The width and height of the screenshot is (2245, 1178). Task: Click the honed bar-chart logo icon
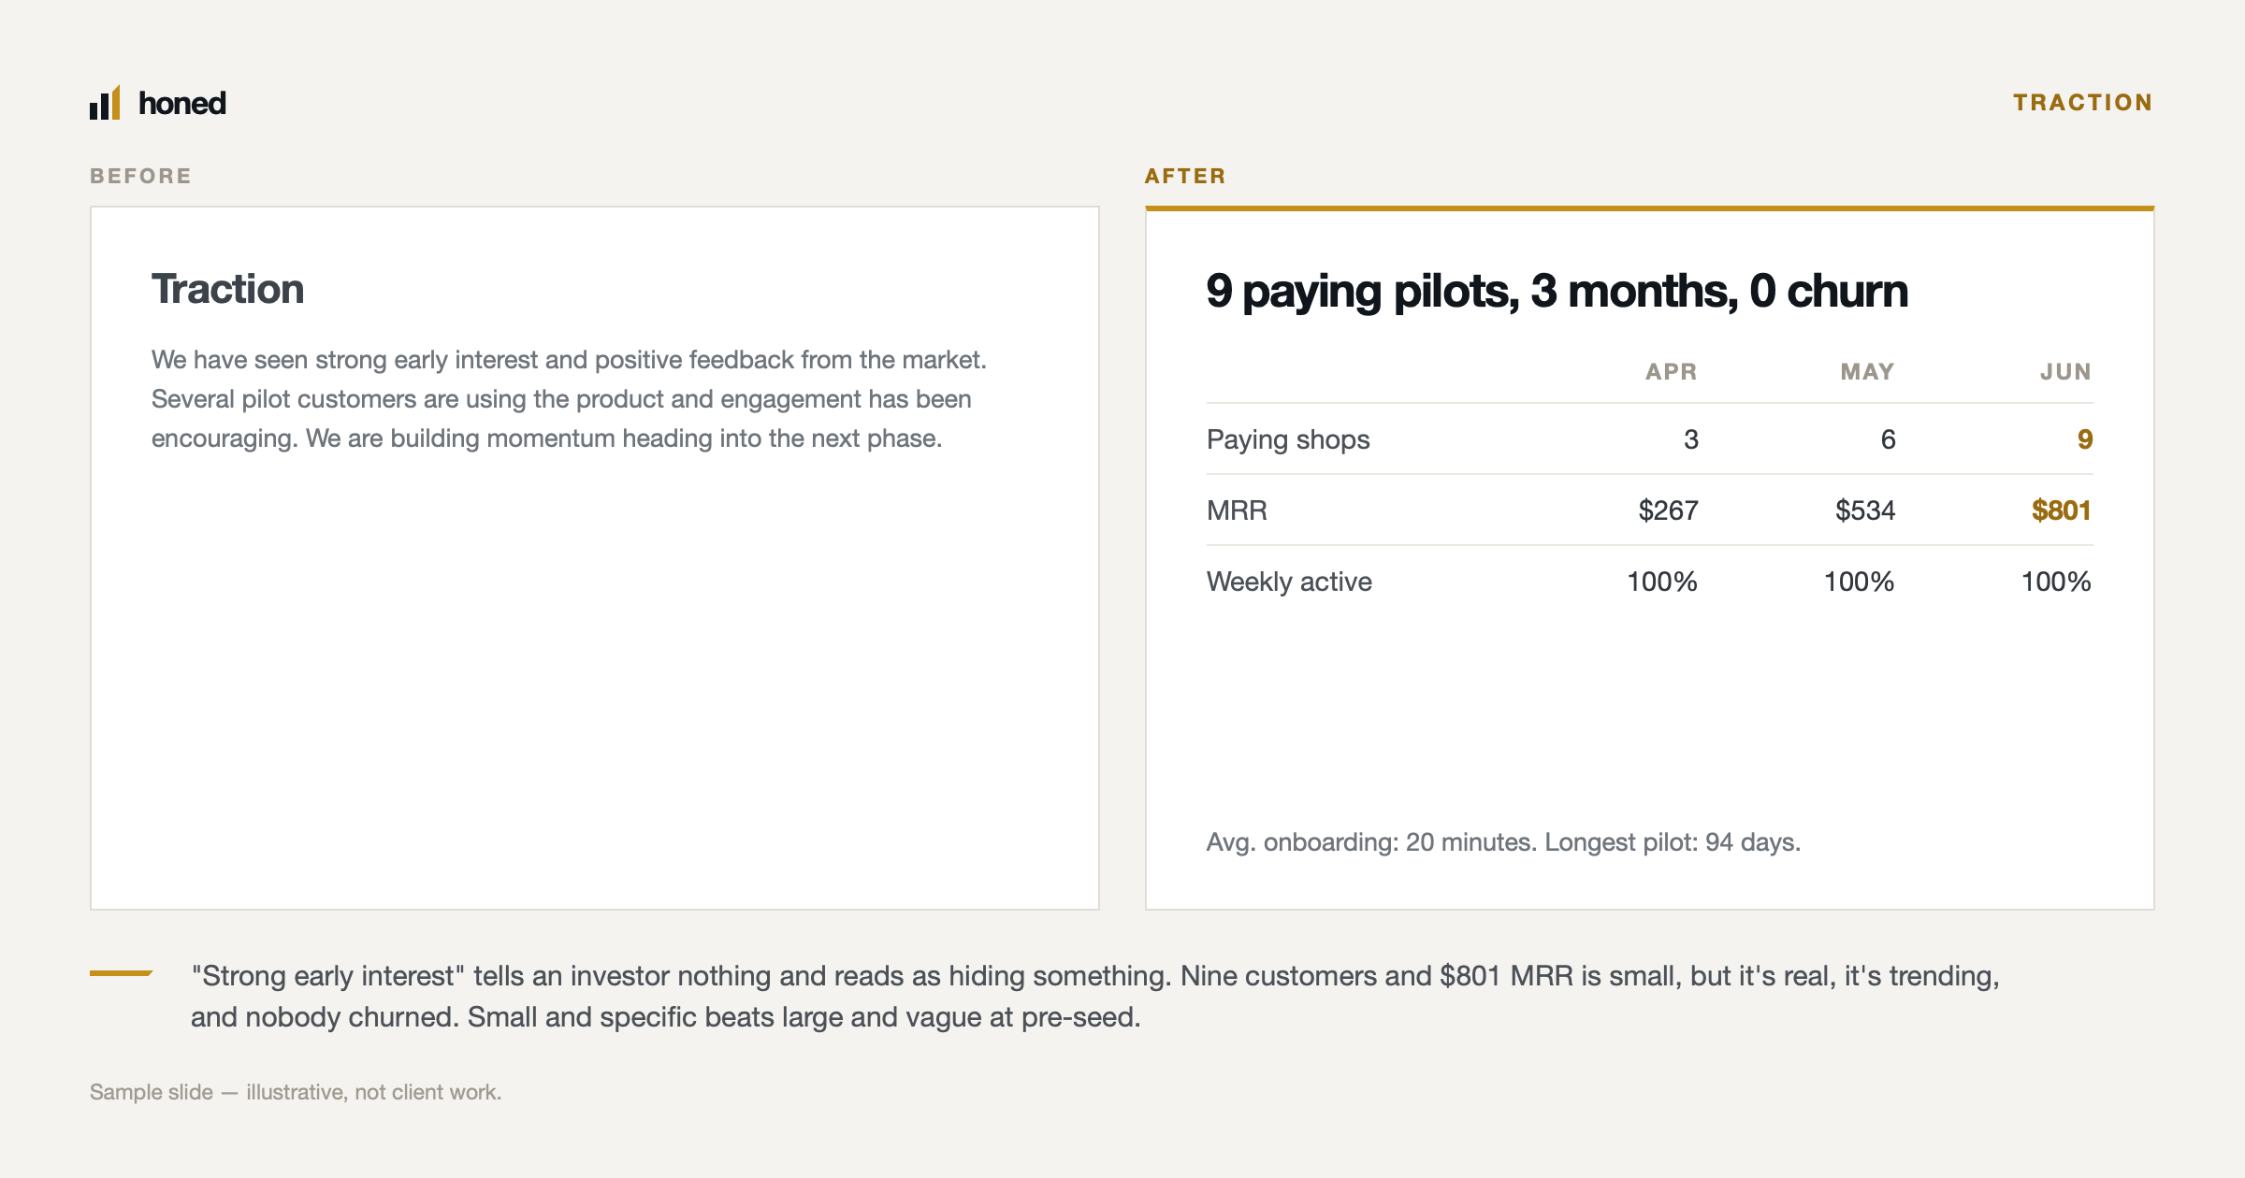[x=105, y=102]
